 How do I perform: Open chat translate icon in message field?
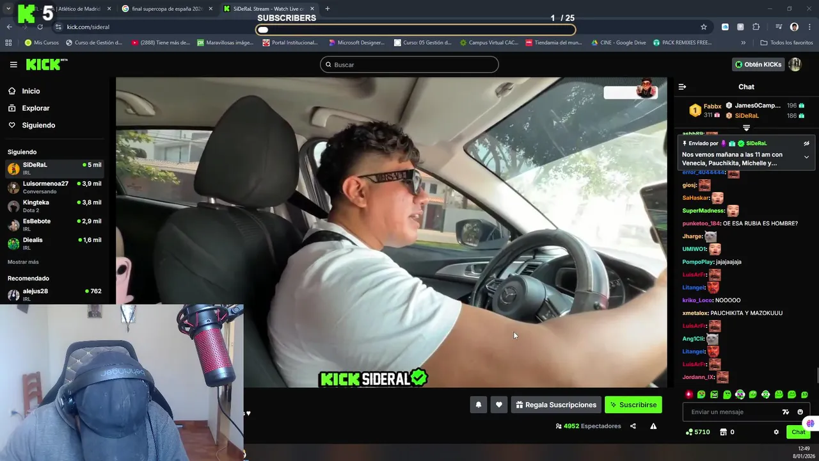[786, 412]
